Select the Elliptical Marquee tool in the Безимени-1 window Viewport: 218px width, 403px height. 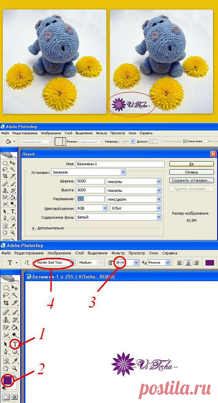click(x=5, y=288)
